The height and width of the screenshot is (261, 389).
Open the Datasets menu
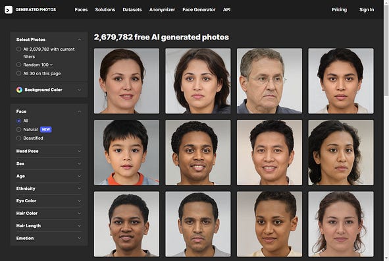[x=132, y=10]
